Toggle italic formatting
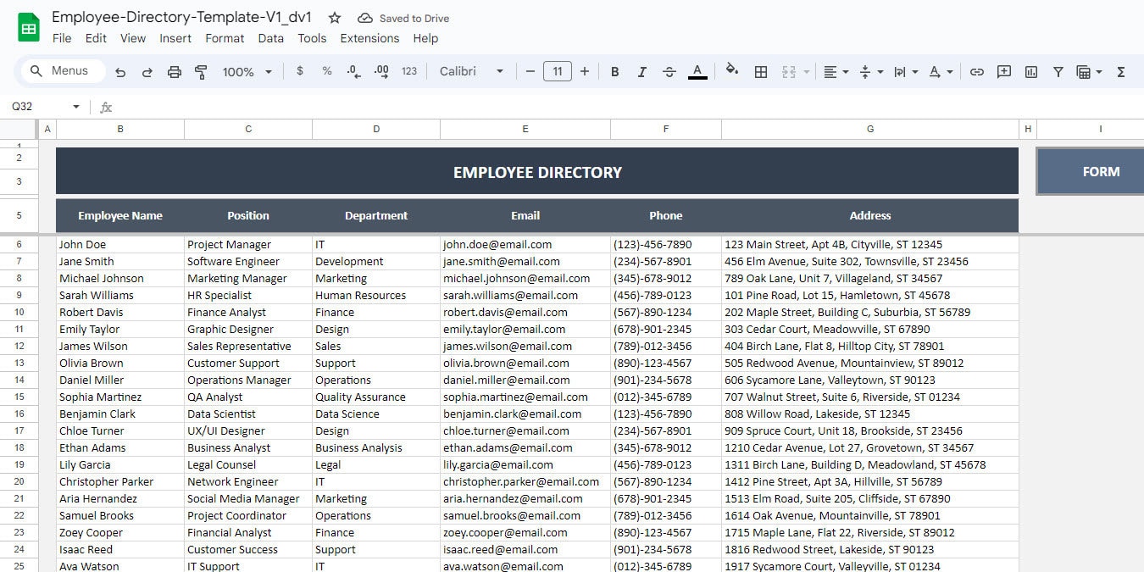Viewport: 1144px width, 572px height. [x=641, y=71]
